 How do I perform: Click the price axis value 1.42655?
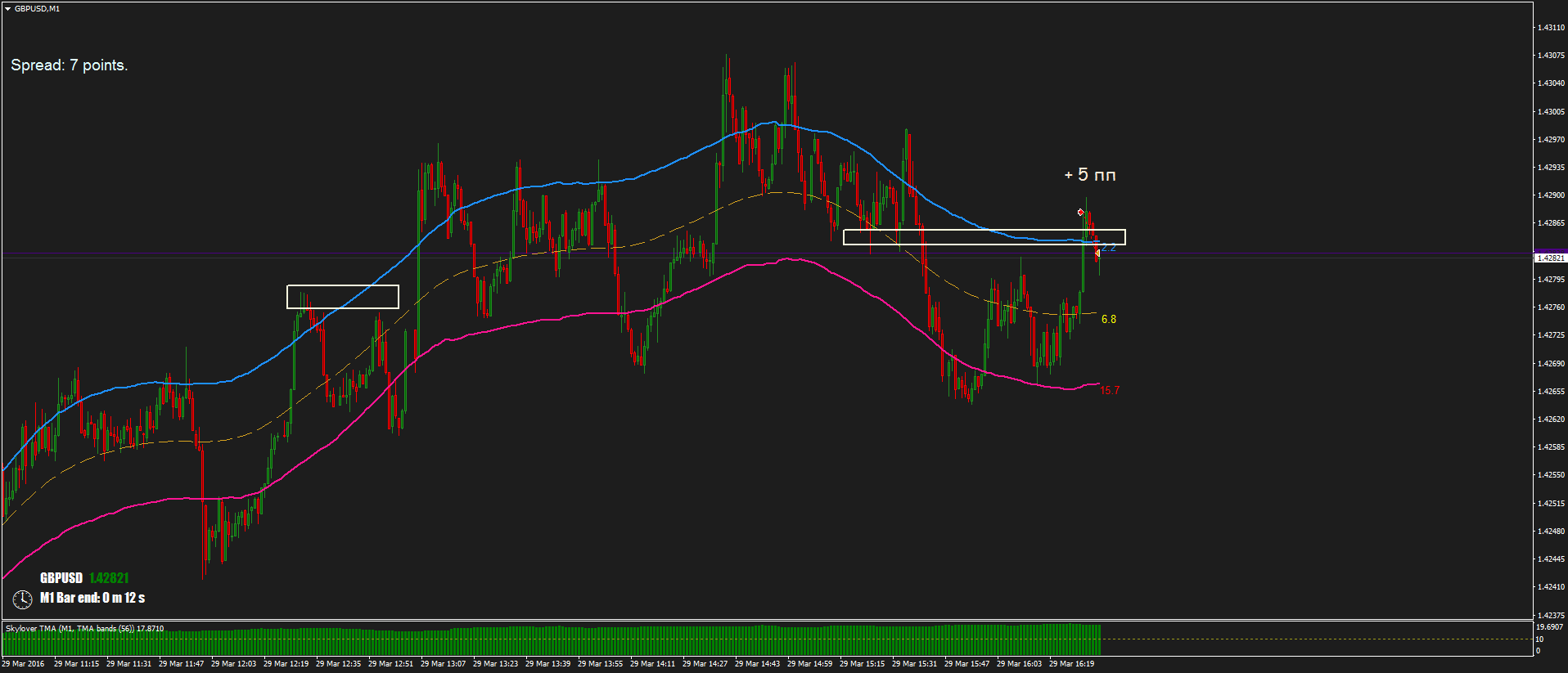pyautogui.click(x=1551, y=392)
